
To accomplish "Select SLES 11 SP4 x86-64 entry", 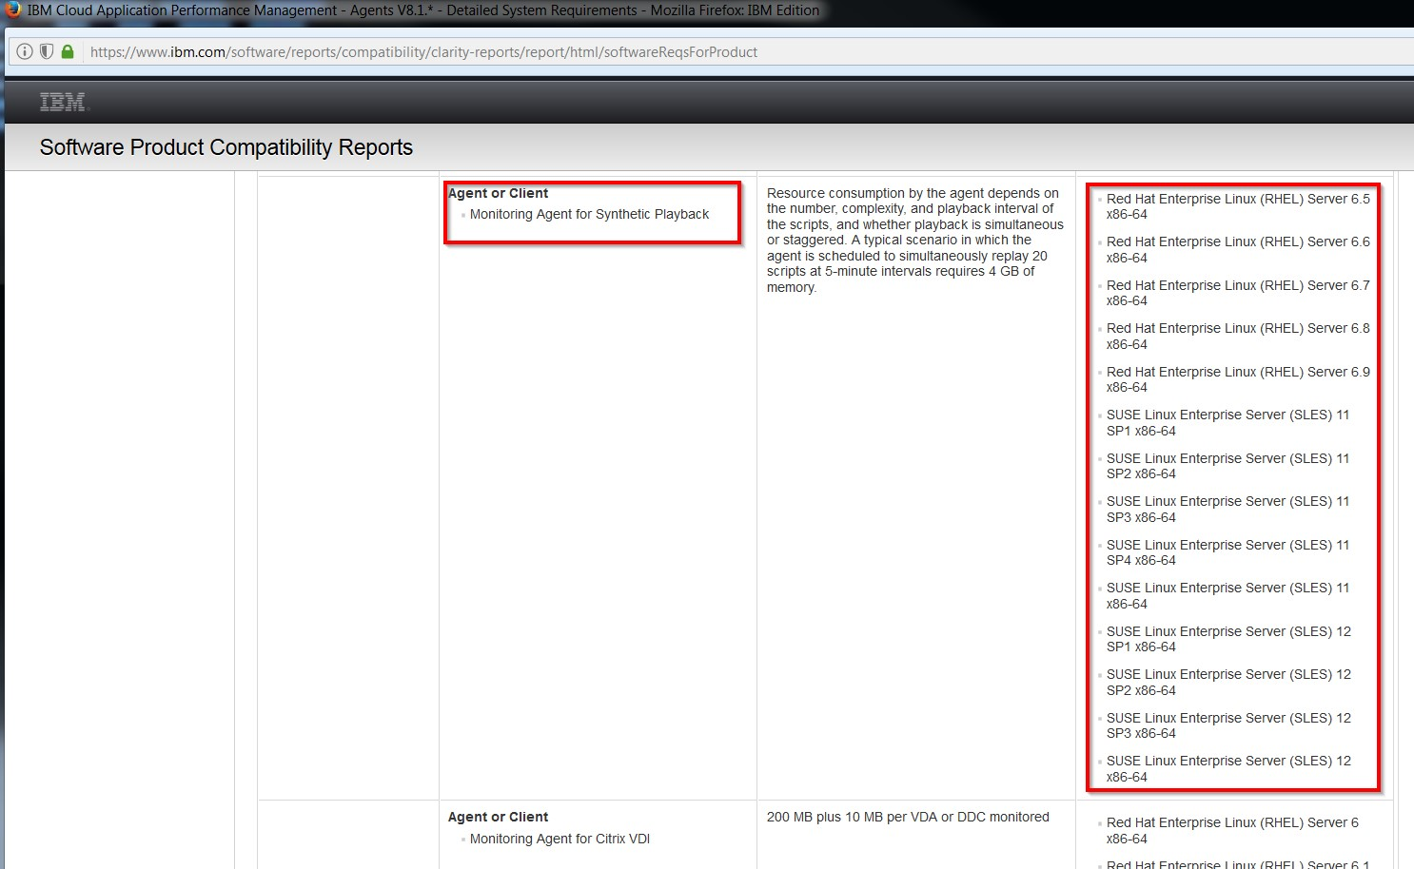I will [1227, 552].
